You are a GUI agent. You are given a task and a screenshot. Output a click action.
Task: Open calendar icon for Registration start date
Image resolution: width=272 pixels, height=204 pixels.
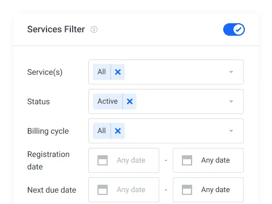pos(103,160)
